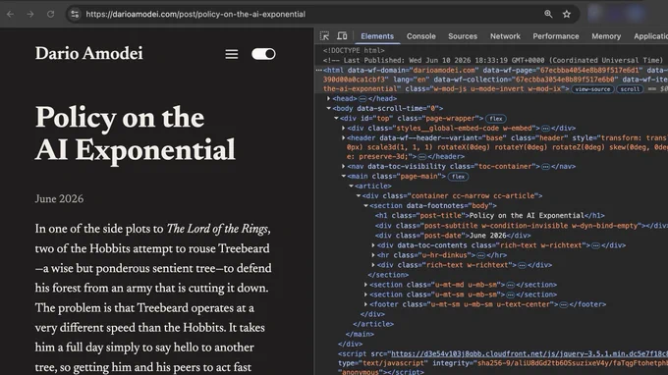Select the post-subtitle div line
Viewport: 668px width, 375px height.
(x=521, y=226)
